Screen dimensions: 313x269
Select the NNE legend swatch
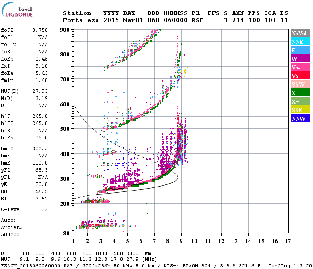[300, 42]
